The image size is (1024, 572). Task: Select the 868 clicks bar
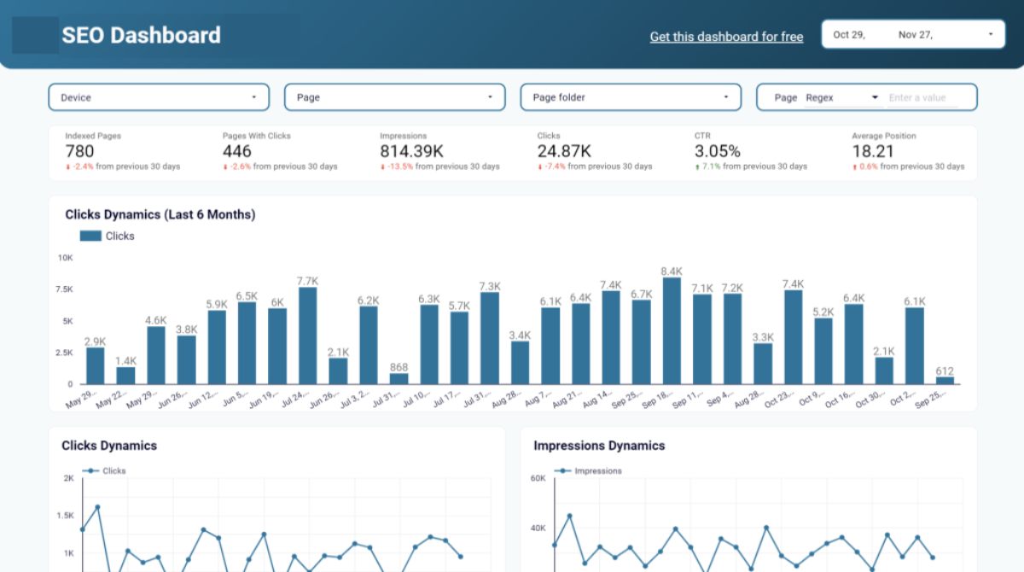tap(399, 378)
